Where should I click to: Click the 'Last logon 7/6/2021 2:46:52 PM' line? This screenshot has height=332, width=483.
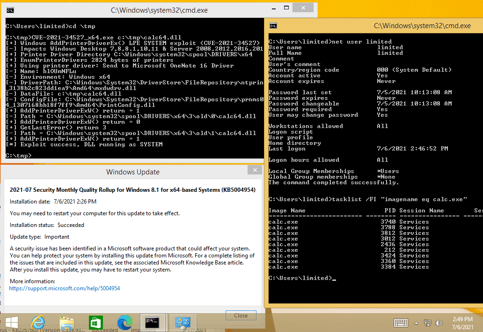click(359, 149)
